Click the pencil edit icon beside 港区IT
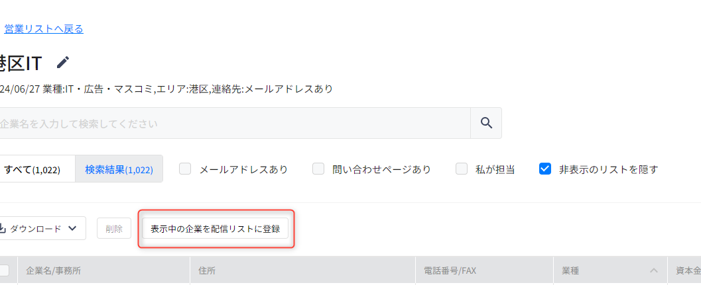Viewport: 701px width, 285px height. coord(63,62)
